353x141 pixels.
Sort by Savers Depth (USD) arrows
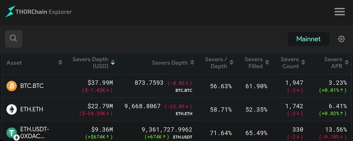point(113,62)
